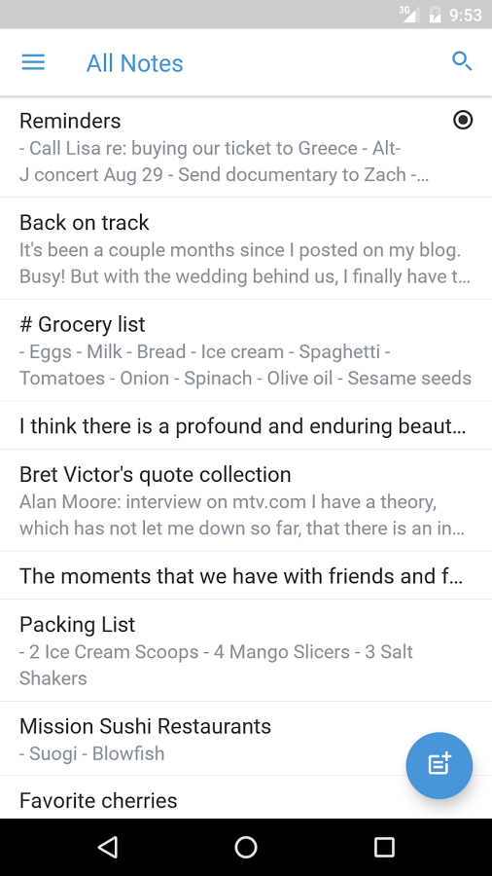
Task: Open the All Notes title
Action: tap(134, 63)
